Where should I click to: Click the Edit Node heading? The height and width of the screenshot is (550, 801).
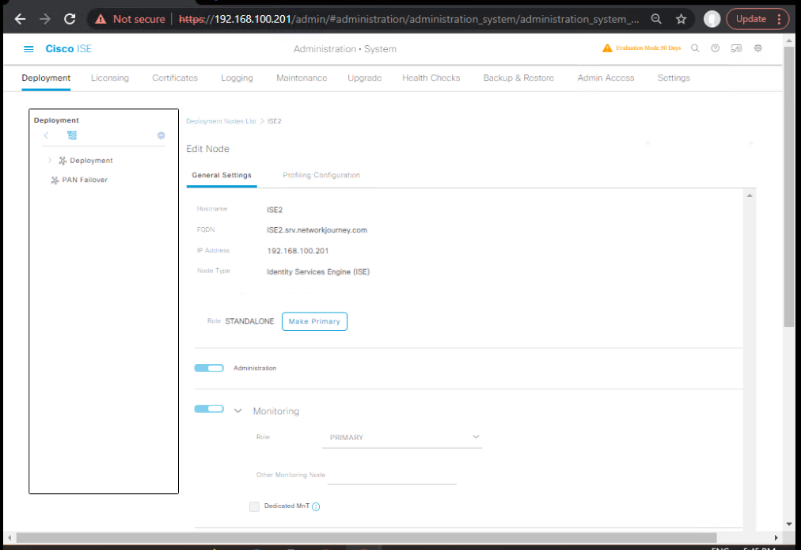pyautogui.click(x=208, y=149)
